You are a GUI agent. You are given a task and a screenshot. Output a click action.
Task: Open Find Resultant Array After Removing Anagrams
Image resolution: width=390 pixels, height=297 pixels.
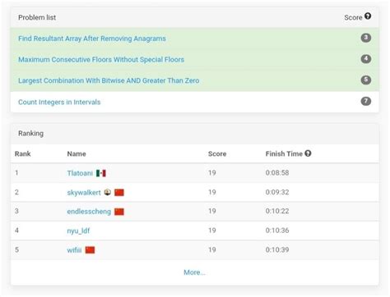click(x=92, y=39)
